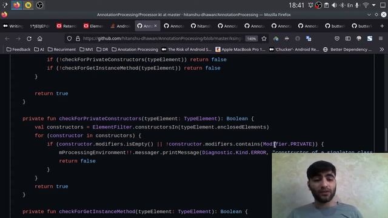This screenshot has width=388, height=218.
Task: Click the OBS system tray icon
Action: click(x=318, y=5)
